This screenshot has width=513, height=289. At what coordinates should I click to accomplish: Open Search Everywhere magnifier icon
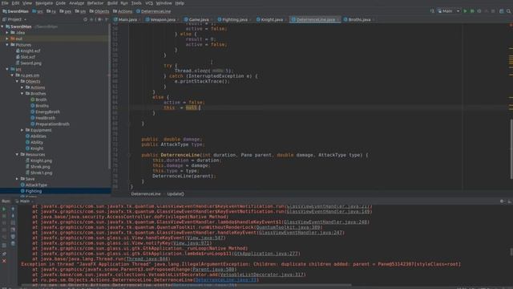(509, 11)
